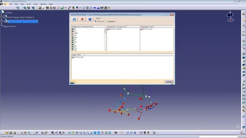246x138 pixels.
Task: Open the Formula f(x) tool
Action: tap(43, 133)
